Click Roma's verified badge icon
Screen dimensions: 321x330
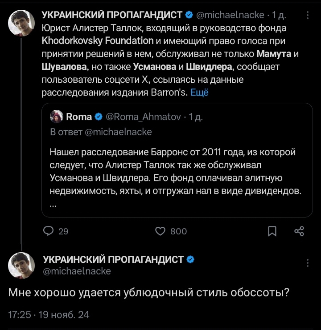click(99, 117)
